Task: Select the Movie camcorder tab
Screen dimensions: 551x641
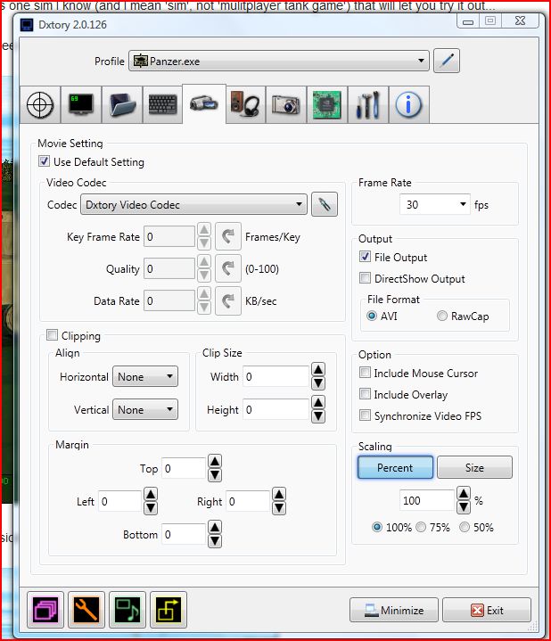Action: [x=204, y=103]
